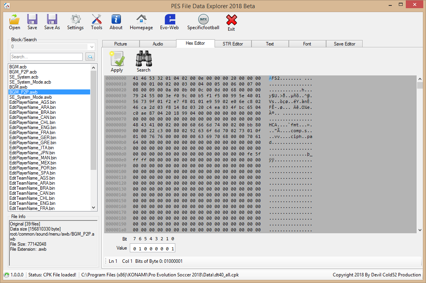Switch to the Picture tab
The image size is (426, 283).
coord(120,44)
